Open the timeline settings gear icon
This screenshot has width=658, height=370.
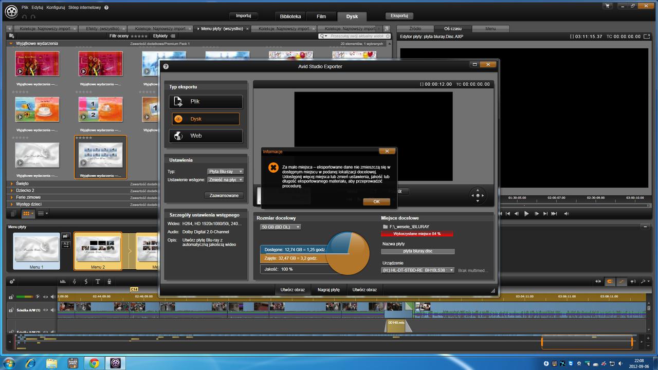click(x=12, y=282)
